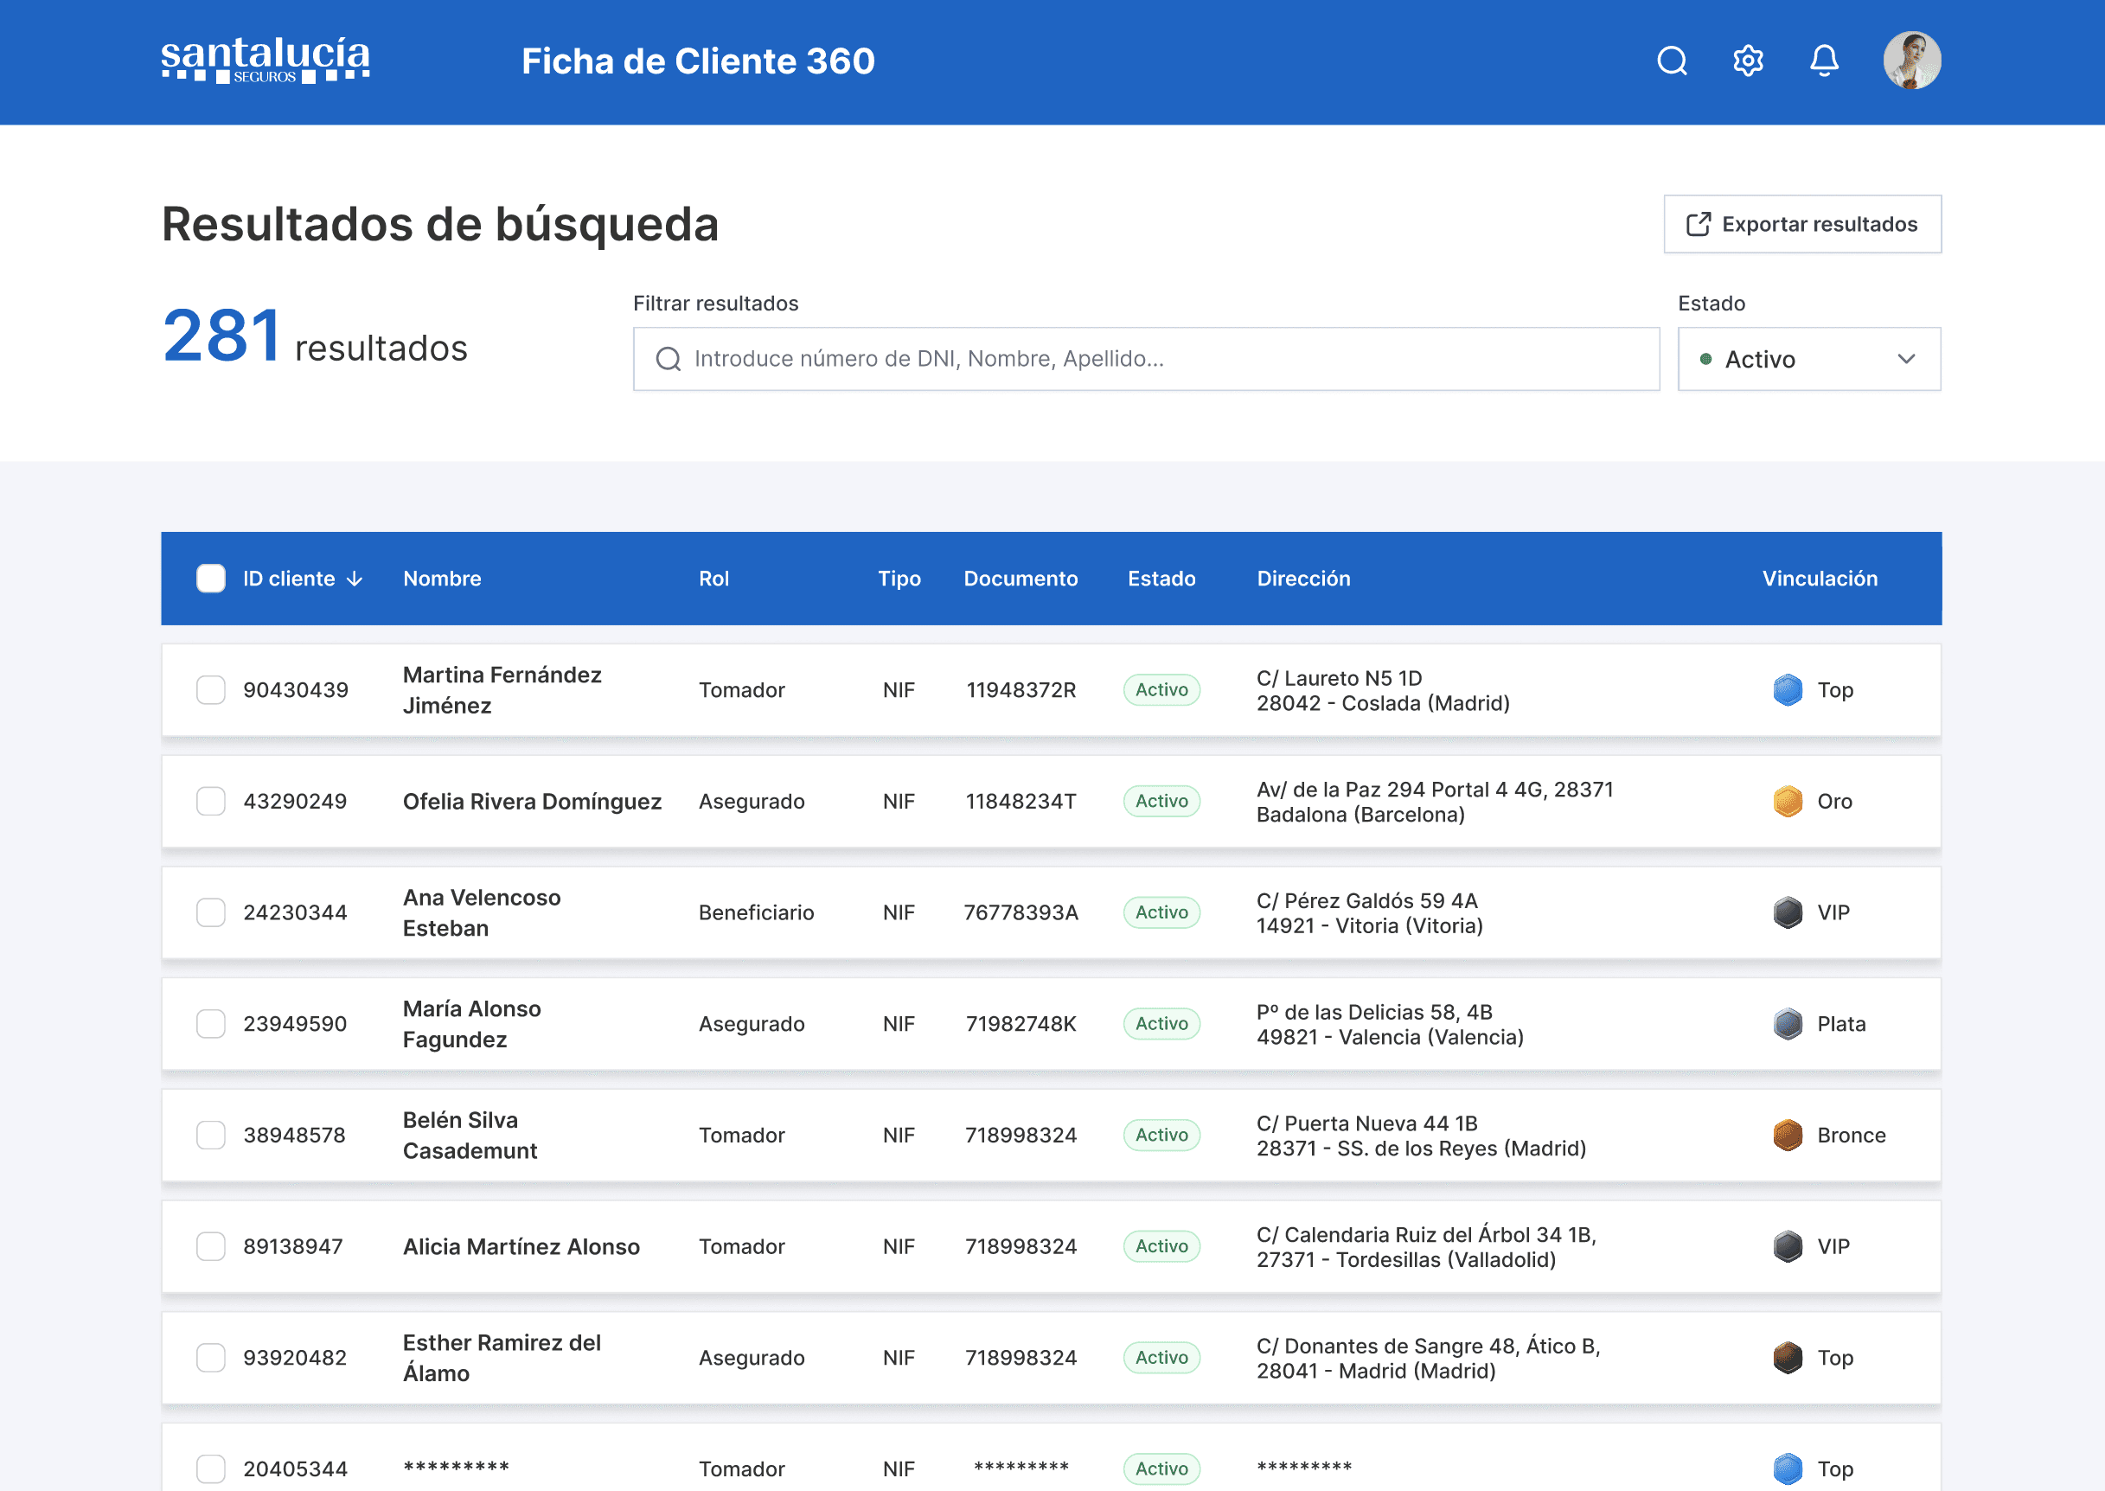Toggle the select-all checkbox in the table header
The width and height of the screenshot is (2105, 1491).
(211, 579)
